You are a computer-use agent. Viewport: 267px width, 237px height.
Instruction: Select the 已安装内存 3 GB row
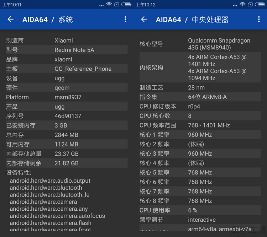(67, 125)
